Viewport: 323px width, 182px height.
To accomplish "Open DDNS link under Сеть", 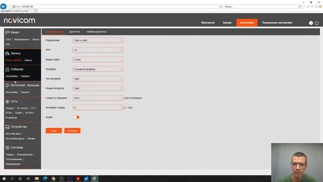I will click(19, 113).
